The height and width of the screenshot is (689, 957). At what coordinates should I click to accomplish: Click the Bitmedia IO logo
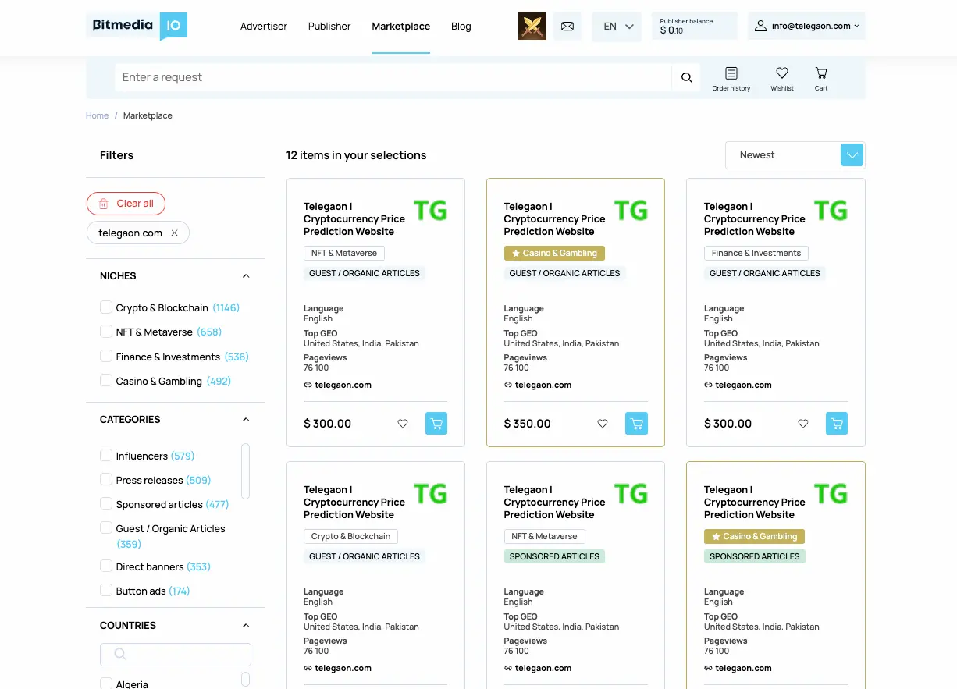(x=137, y=26)
